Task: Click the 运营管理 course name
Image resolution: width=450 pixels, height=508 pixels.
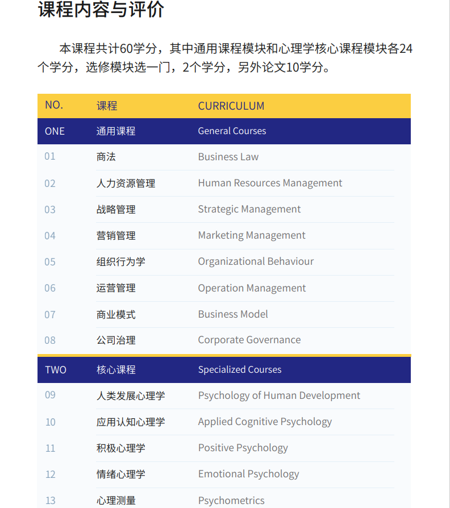Action: pos(116,288)
